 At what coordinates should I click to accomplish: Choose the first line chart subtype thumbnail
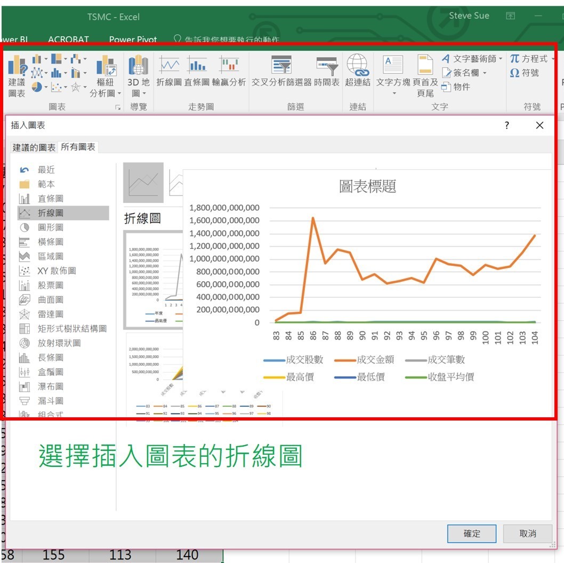[143, 183]
